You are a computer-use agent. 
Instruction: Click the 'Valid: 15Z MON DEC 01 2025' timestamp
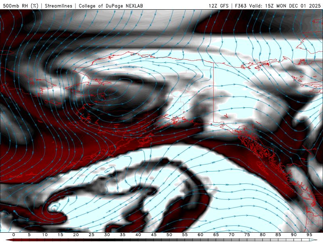click(285, 6)
